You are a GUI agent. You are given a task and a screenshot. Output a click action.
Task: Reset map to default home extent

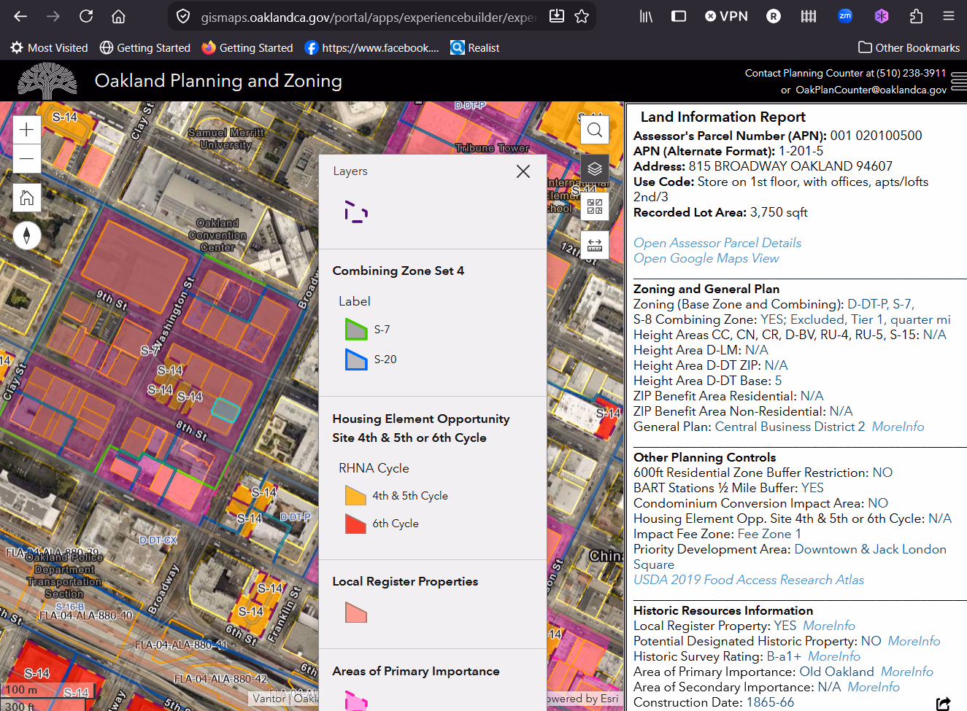tap(27, 198)
